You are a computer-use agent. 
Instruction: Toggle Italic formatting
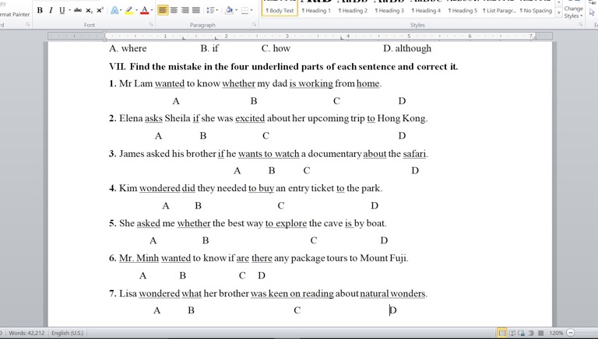click(x=51, y=10)
